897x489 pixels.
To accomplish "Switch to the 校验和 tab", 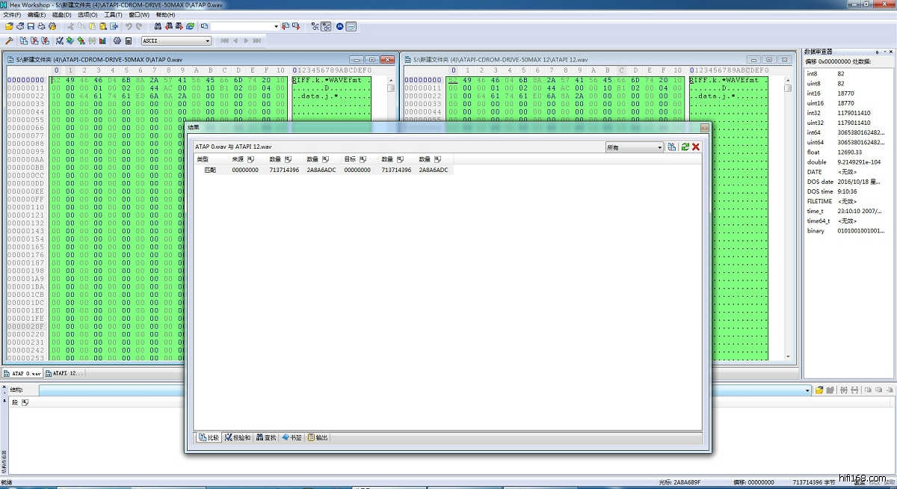I will point(237,437).
